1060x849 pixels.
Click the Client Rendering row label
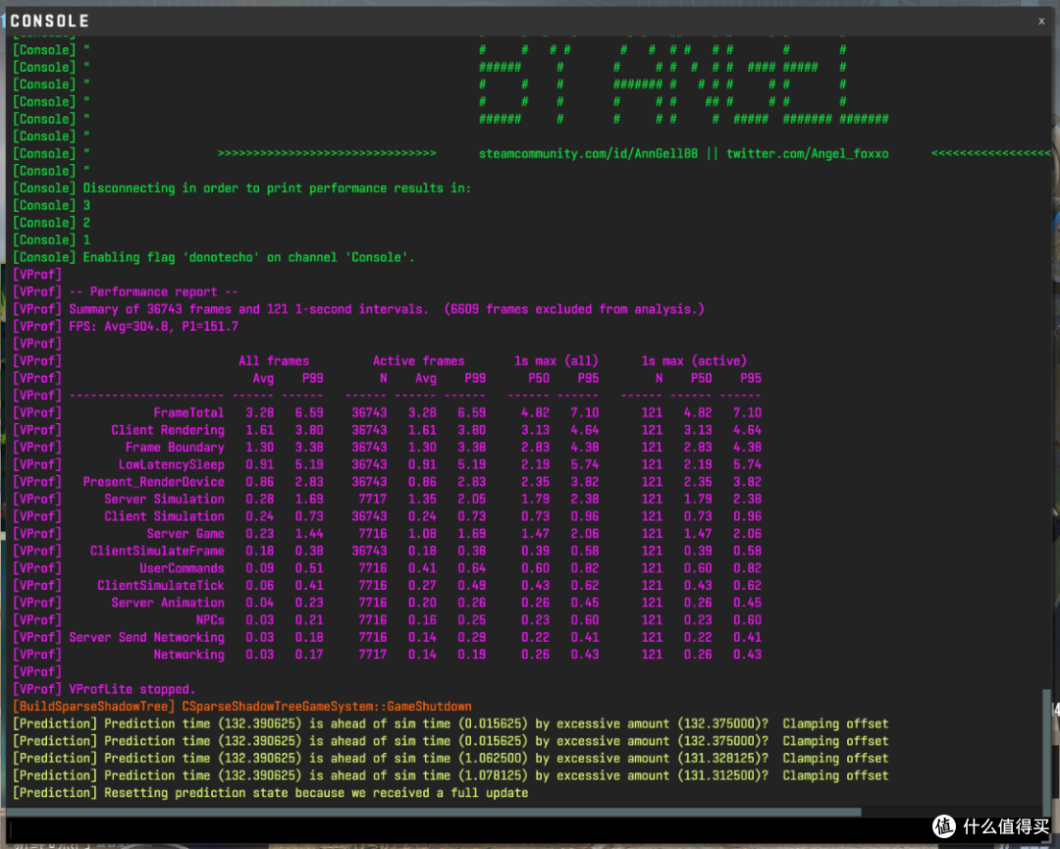[168, 430]
